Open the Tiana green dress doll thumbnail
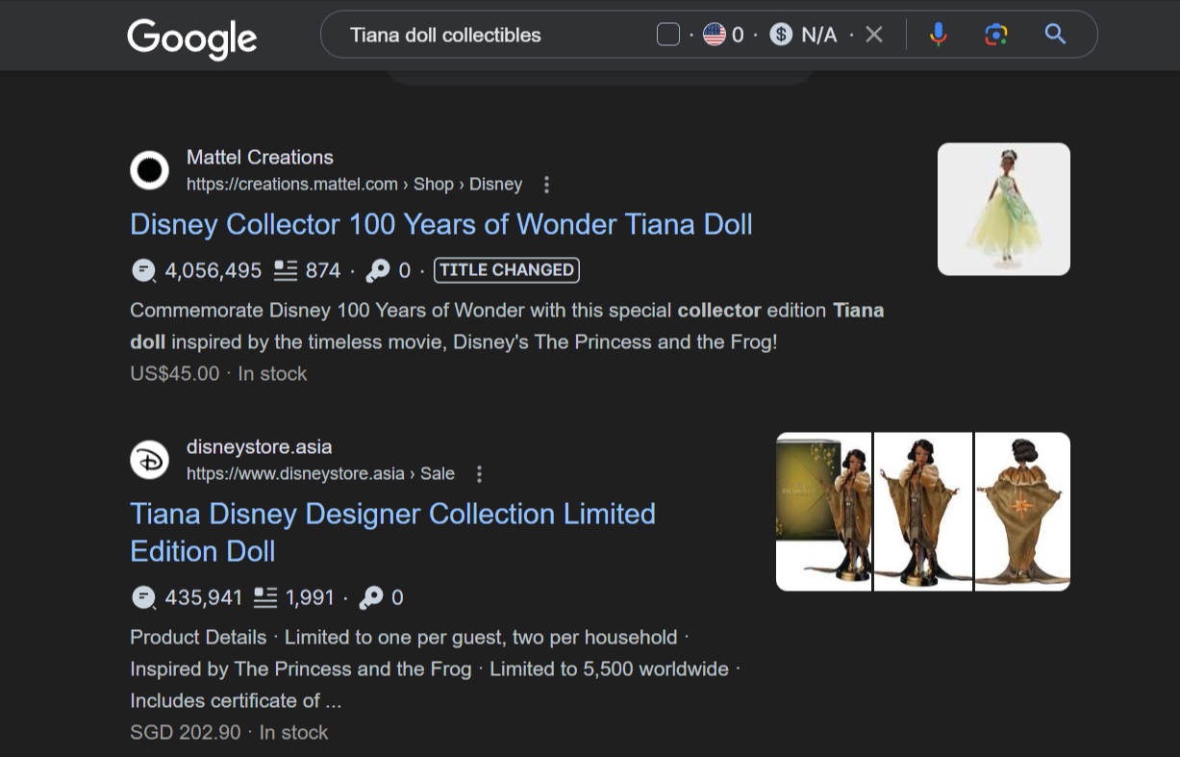This screenshot has height=757, width=1180. tap(1004, 209)
